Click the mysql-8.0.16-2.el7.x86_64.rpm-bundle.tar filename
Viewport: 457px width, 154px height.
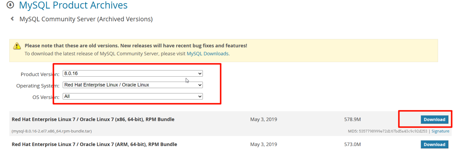point(51,131)
